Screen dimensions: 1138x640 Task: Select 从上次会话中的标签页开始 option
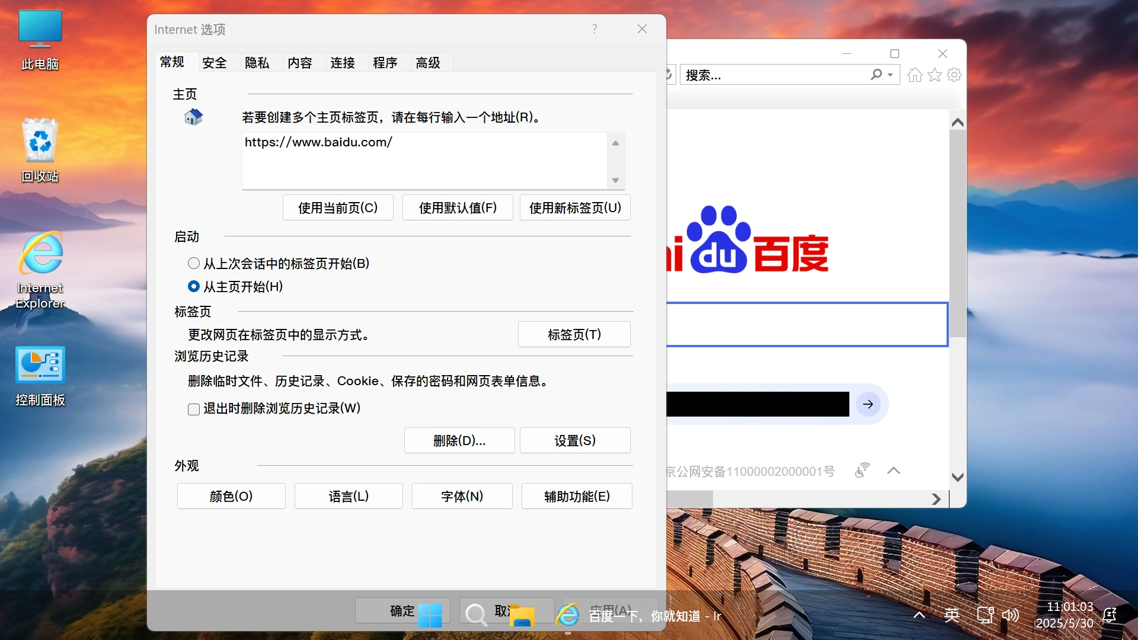click(x=193, y=263)
